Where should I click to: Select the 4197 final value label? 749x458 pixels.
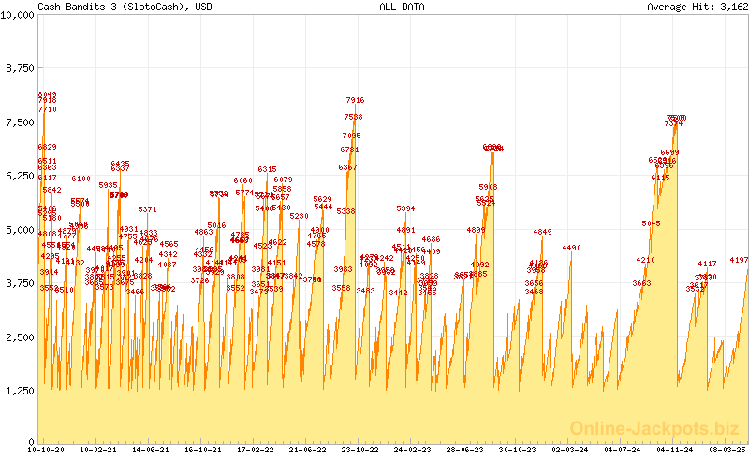(x=738, y=260)
